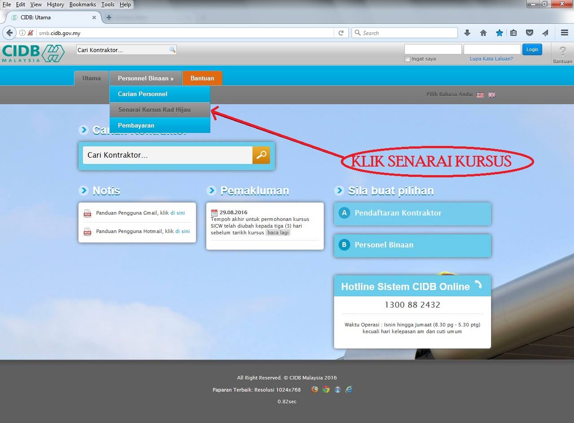574x423 pixels.
Task: Select option B Personel Binaan
Action: coord(413,245)
